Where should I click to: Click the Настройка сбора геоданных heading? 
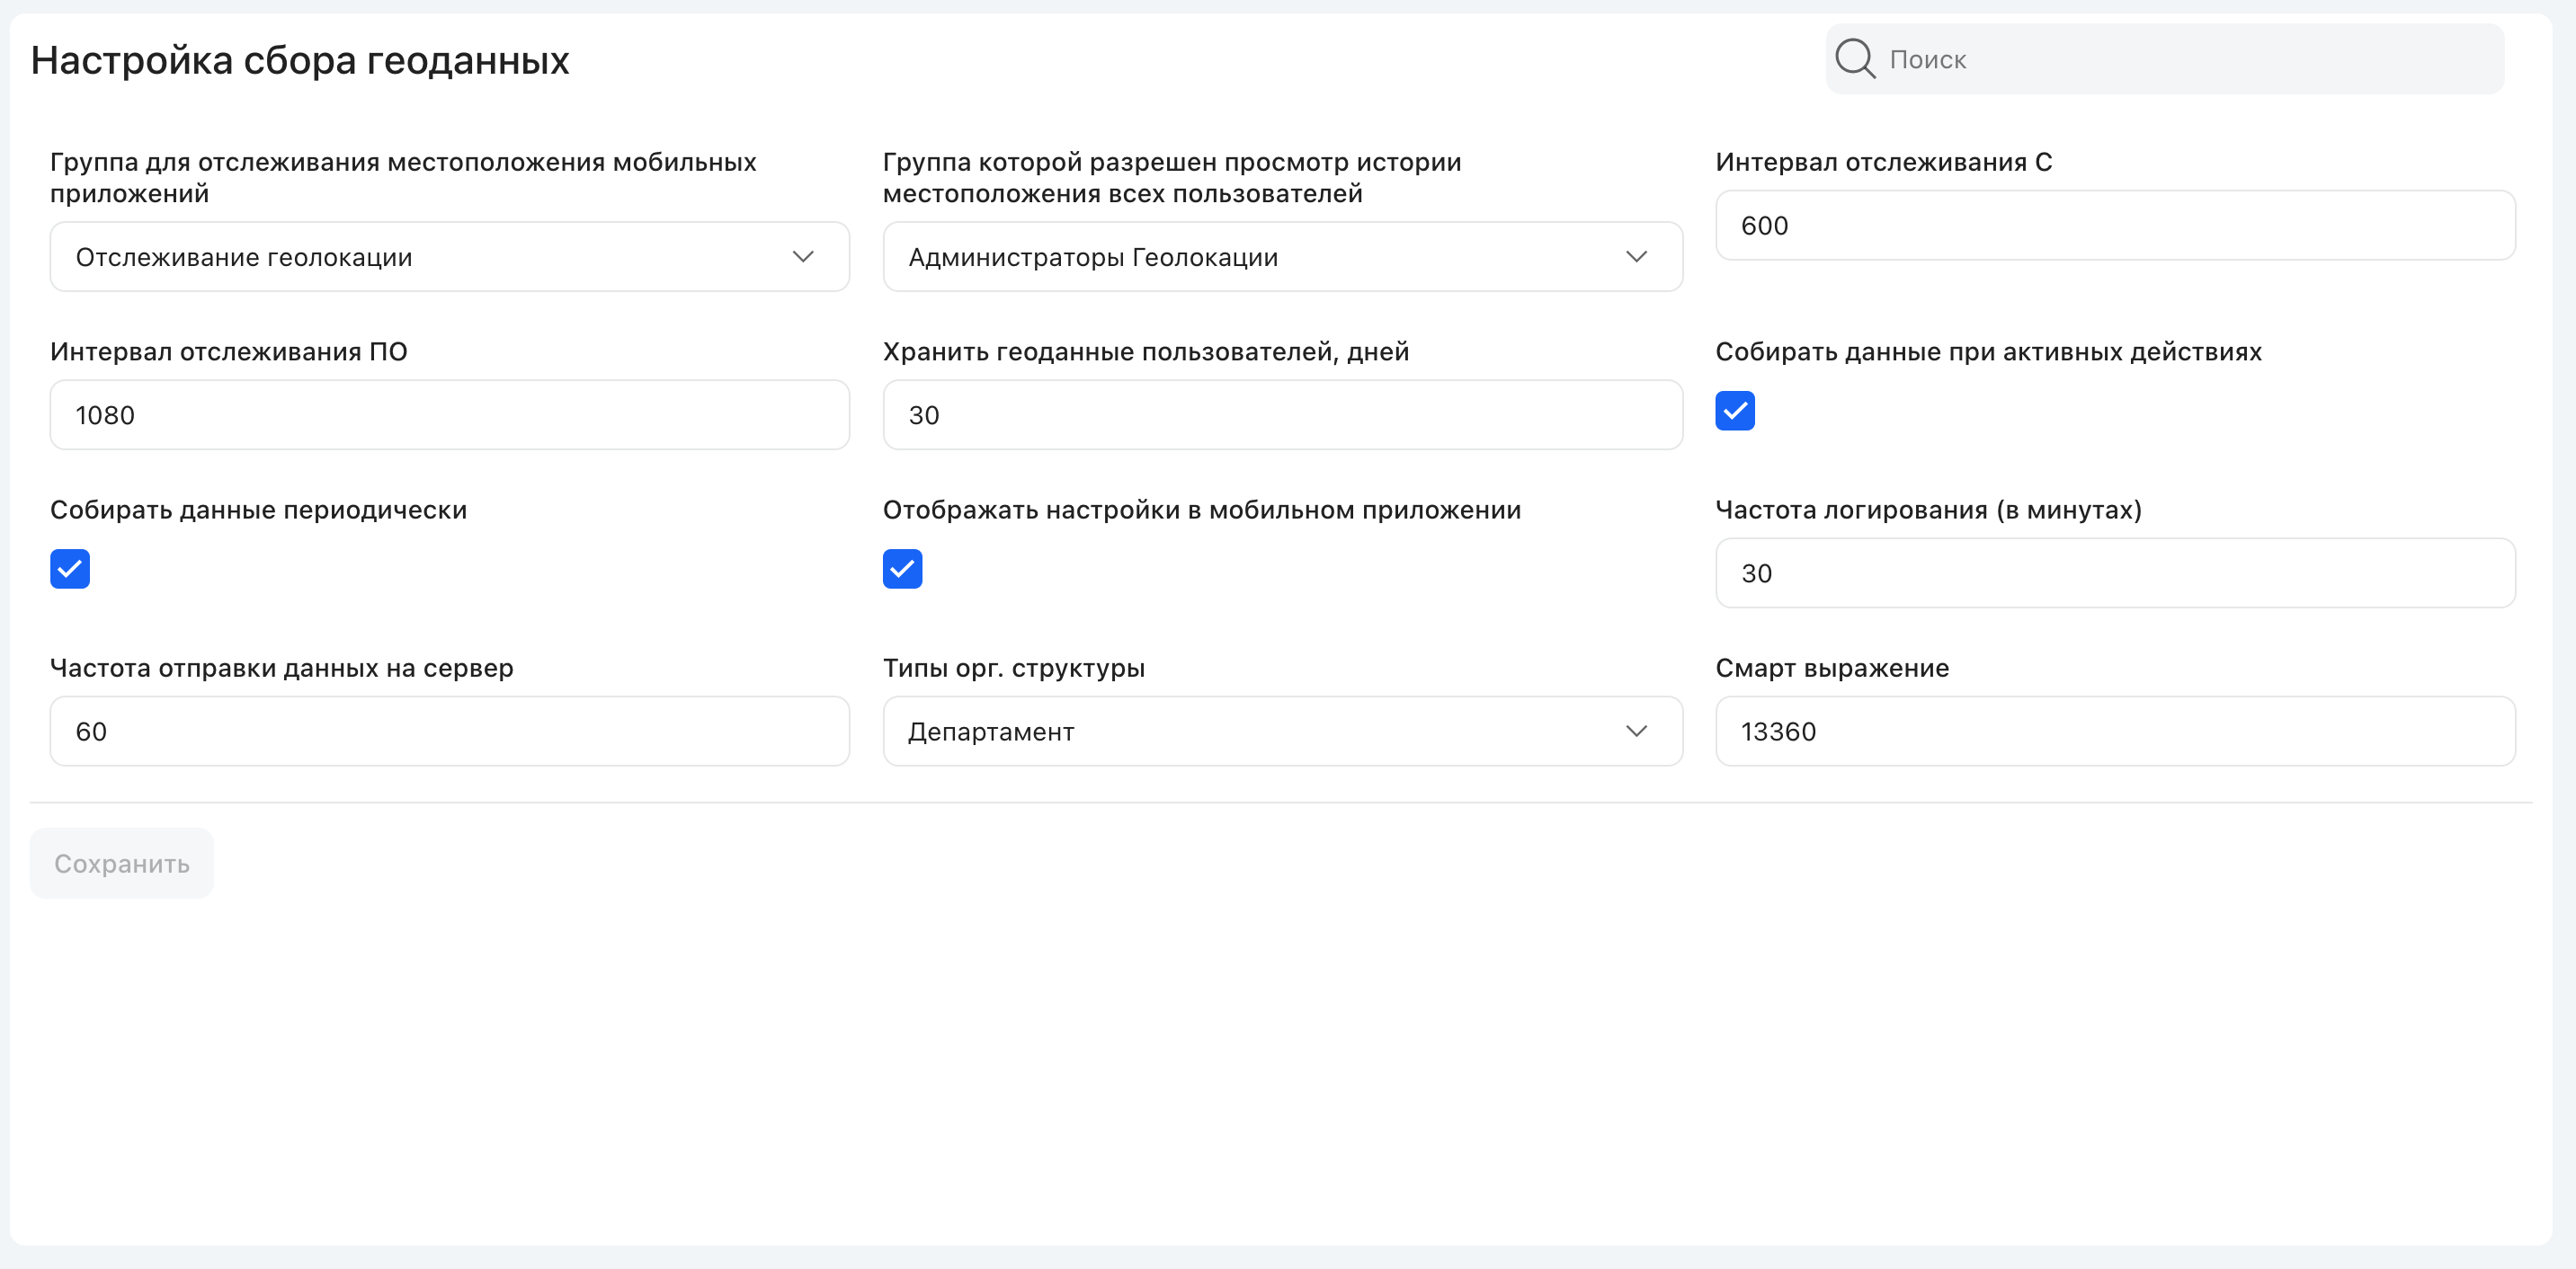[300, 61]
